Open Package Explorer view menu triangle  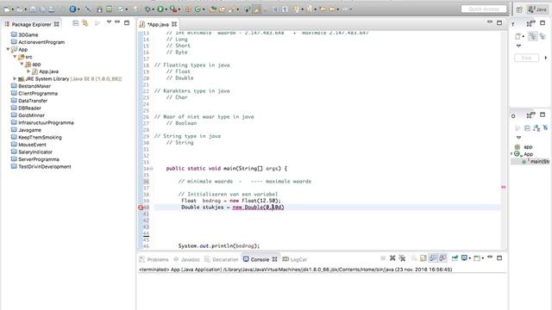109,22
